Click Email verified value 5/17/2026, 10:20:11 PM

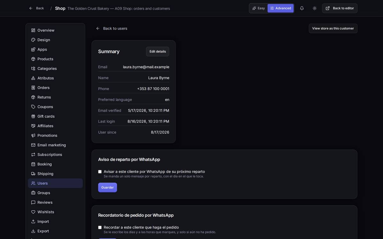149,111
